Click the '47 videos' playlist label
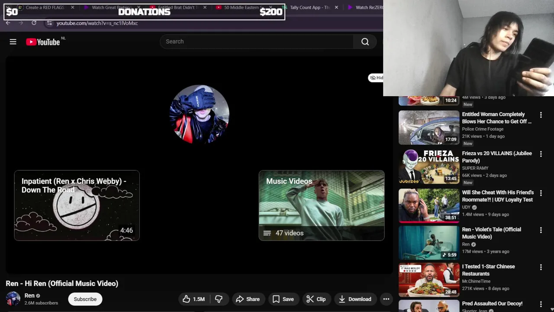554x312 pixels. click(x=290, y=233)
